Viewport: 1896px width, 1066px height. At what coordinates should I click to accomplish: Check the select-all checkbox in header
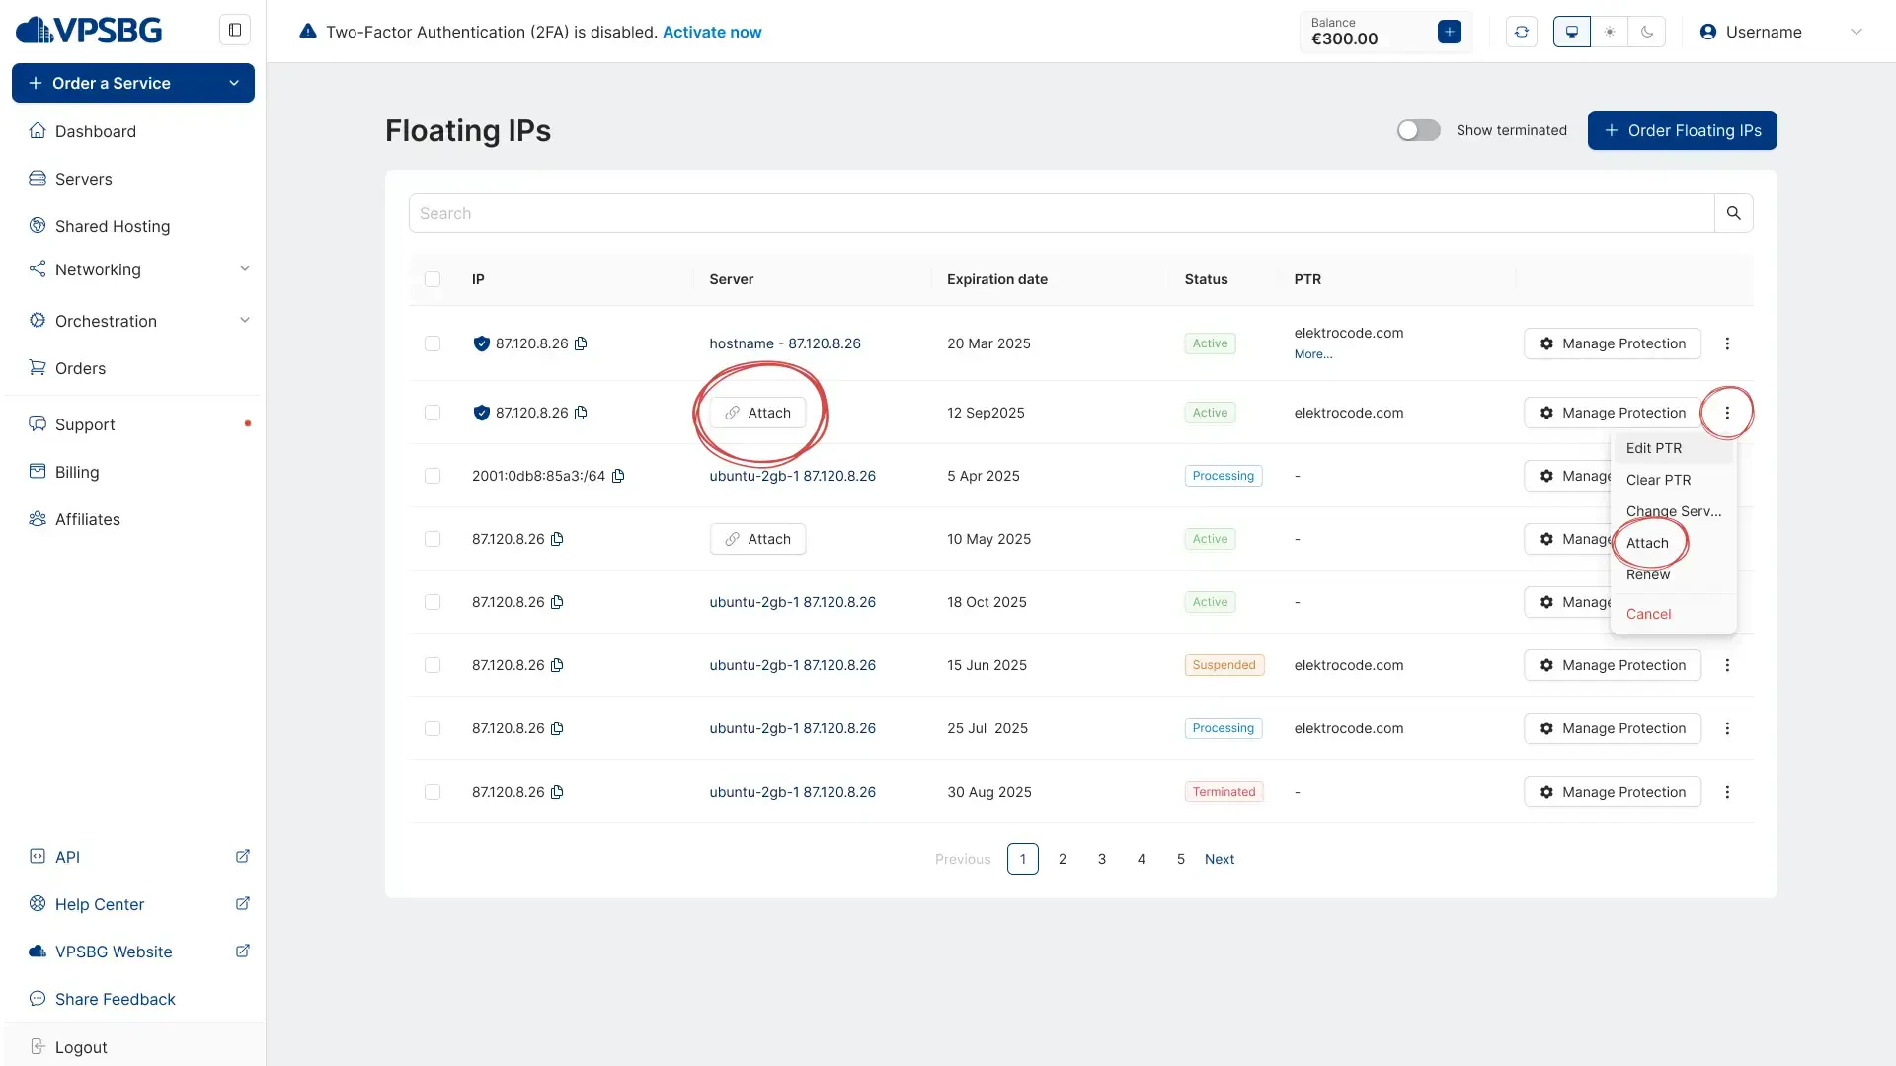point(433,279)
